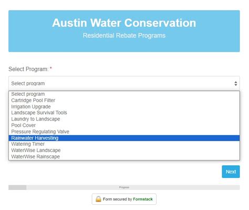
Task: Click the Residential Rebate Programs subtitle
Action: click(x=124, y=36)
